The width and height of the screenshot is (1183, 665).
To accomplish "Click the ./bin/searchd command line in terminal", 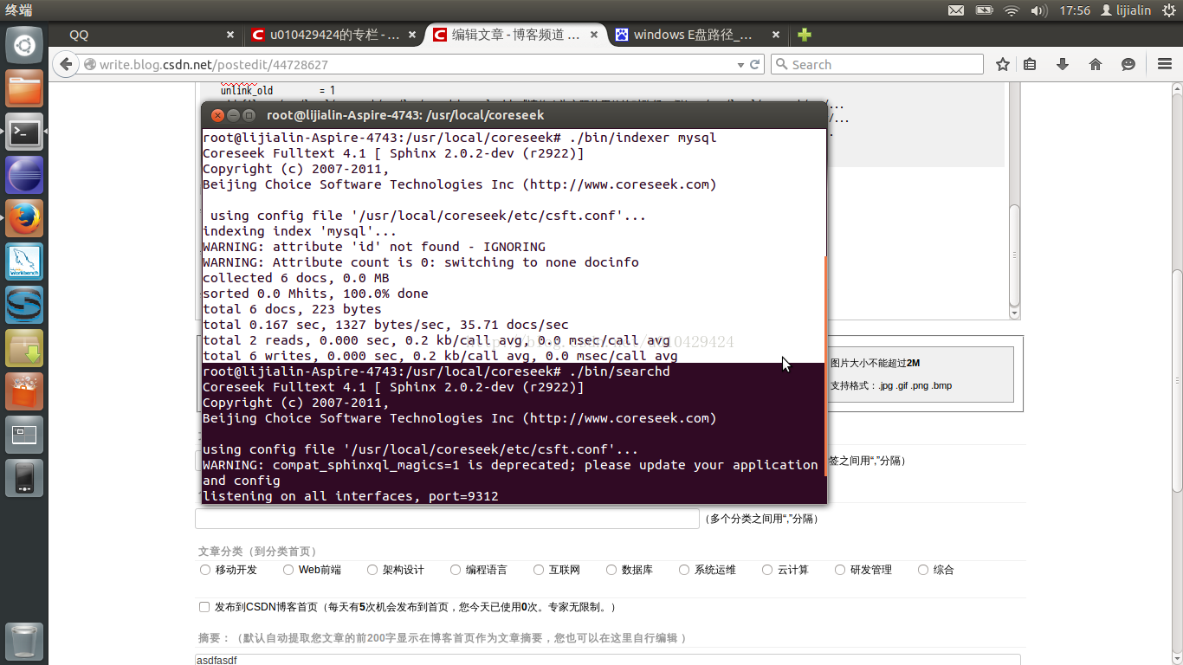I will (x=436, y=371).
